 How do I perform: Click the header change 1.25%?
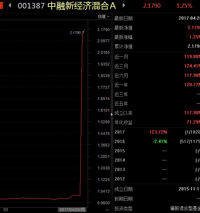click(184, 6)
